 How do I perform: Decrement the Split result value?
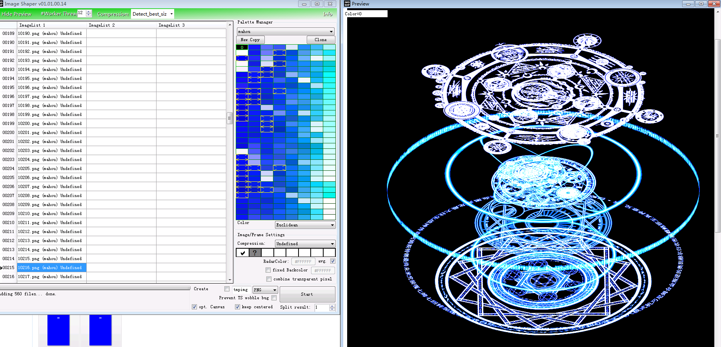[332, 309]
